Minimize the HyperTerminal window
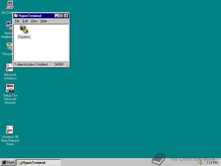Screen dimensions: 221x166 point(57,16)
